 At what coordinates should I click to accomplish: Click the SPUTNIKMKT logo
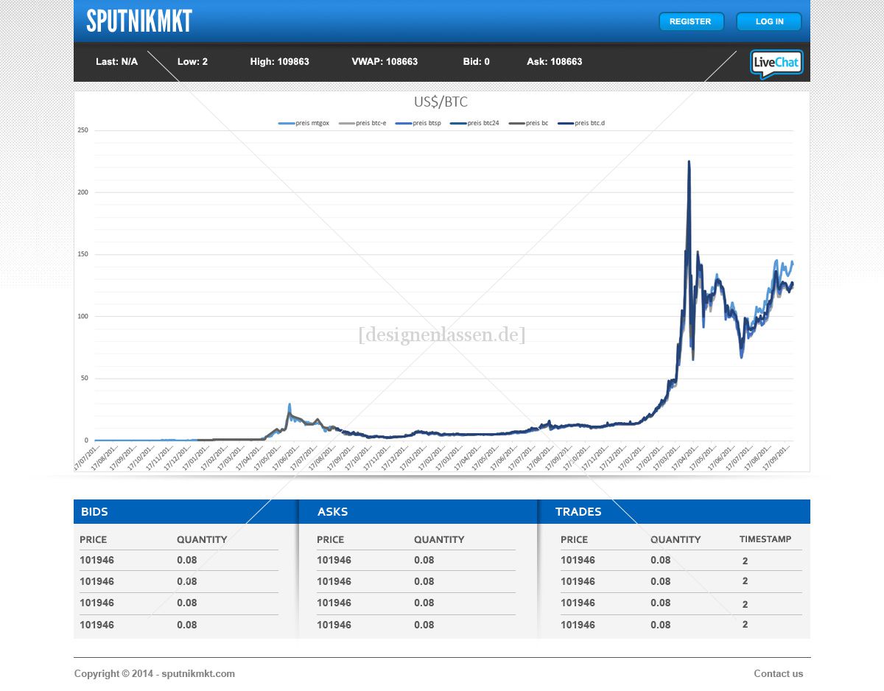tap(139, 21)
